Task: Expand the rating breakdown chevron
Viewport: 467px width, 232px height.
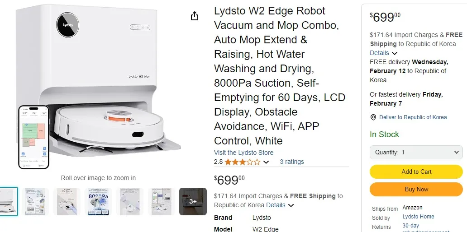Action: tap(266, 162)
